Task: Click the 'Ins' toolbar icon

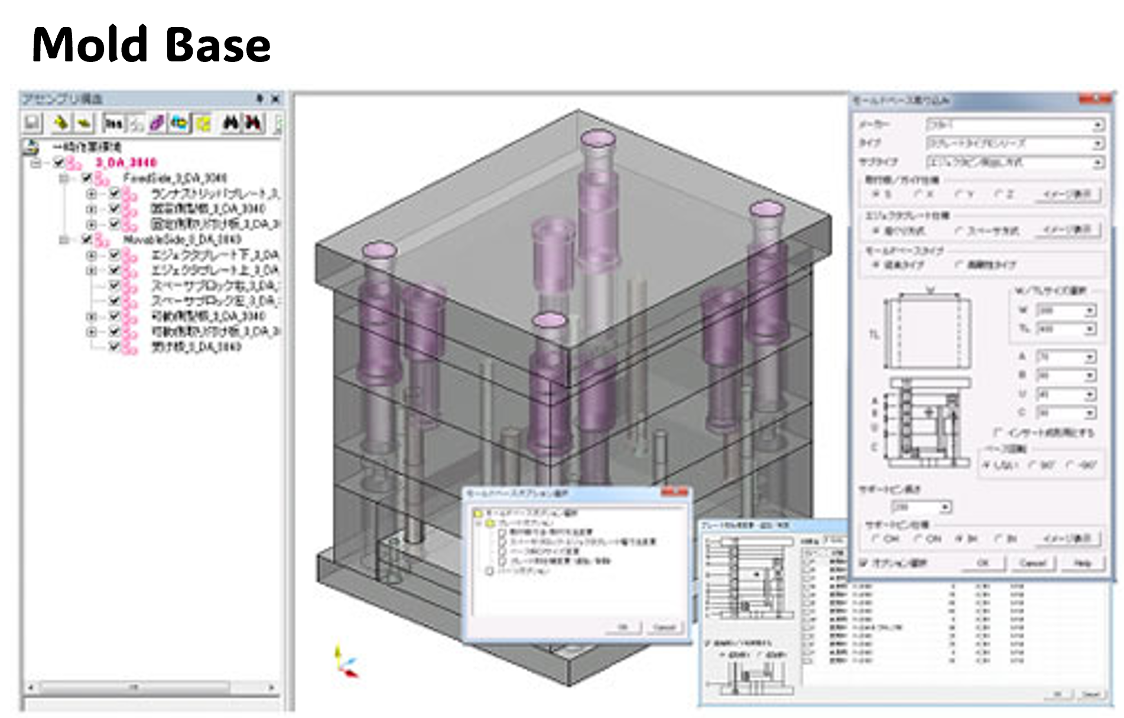Action: coord(113,123)
